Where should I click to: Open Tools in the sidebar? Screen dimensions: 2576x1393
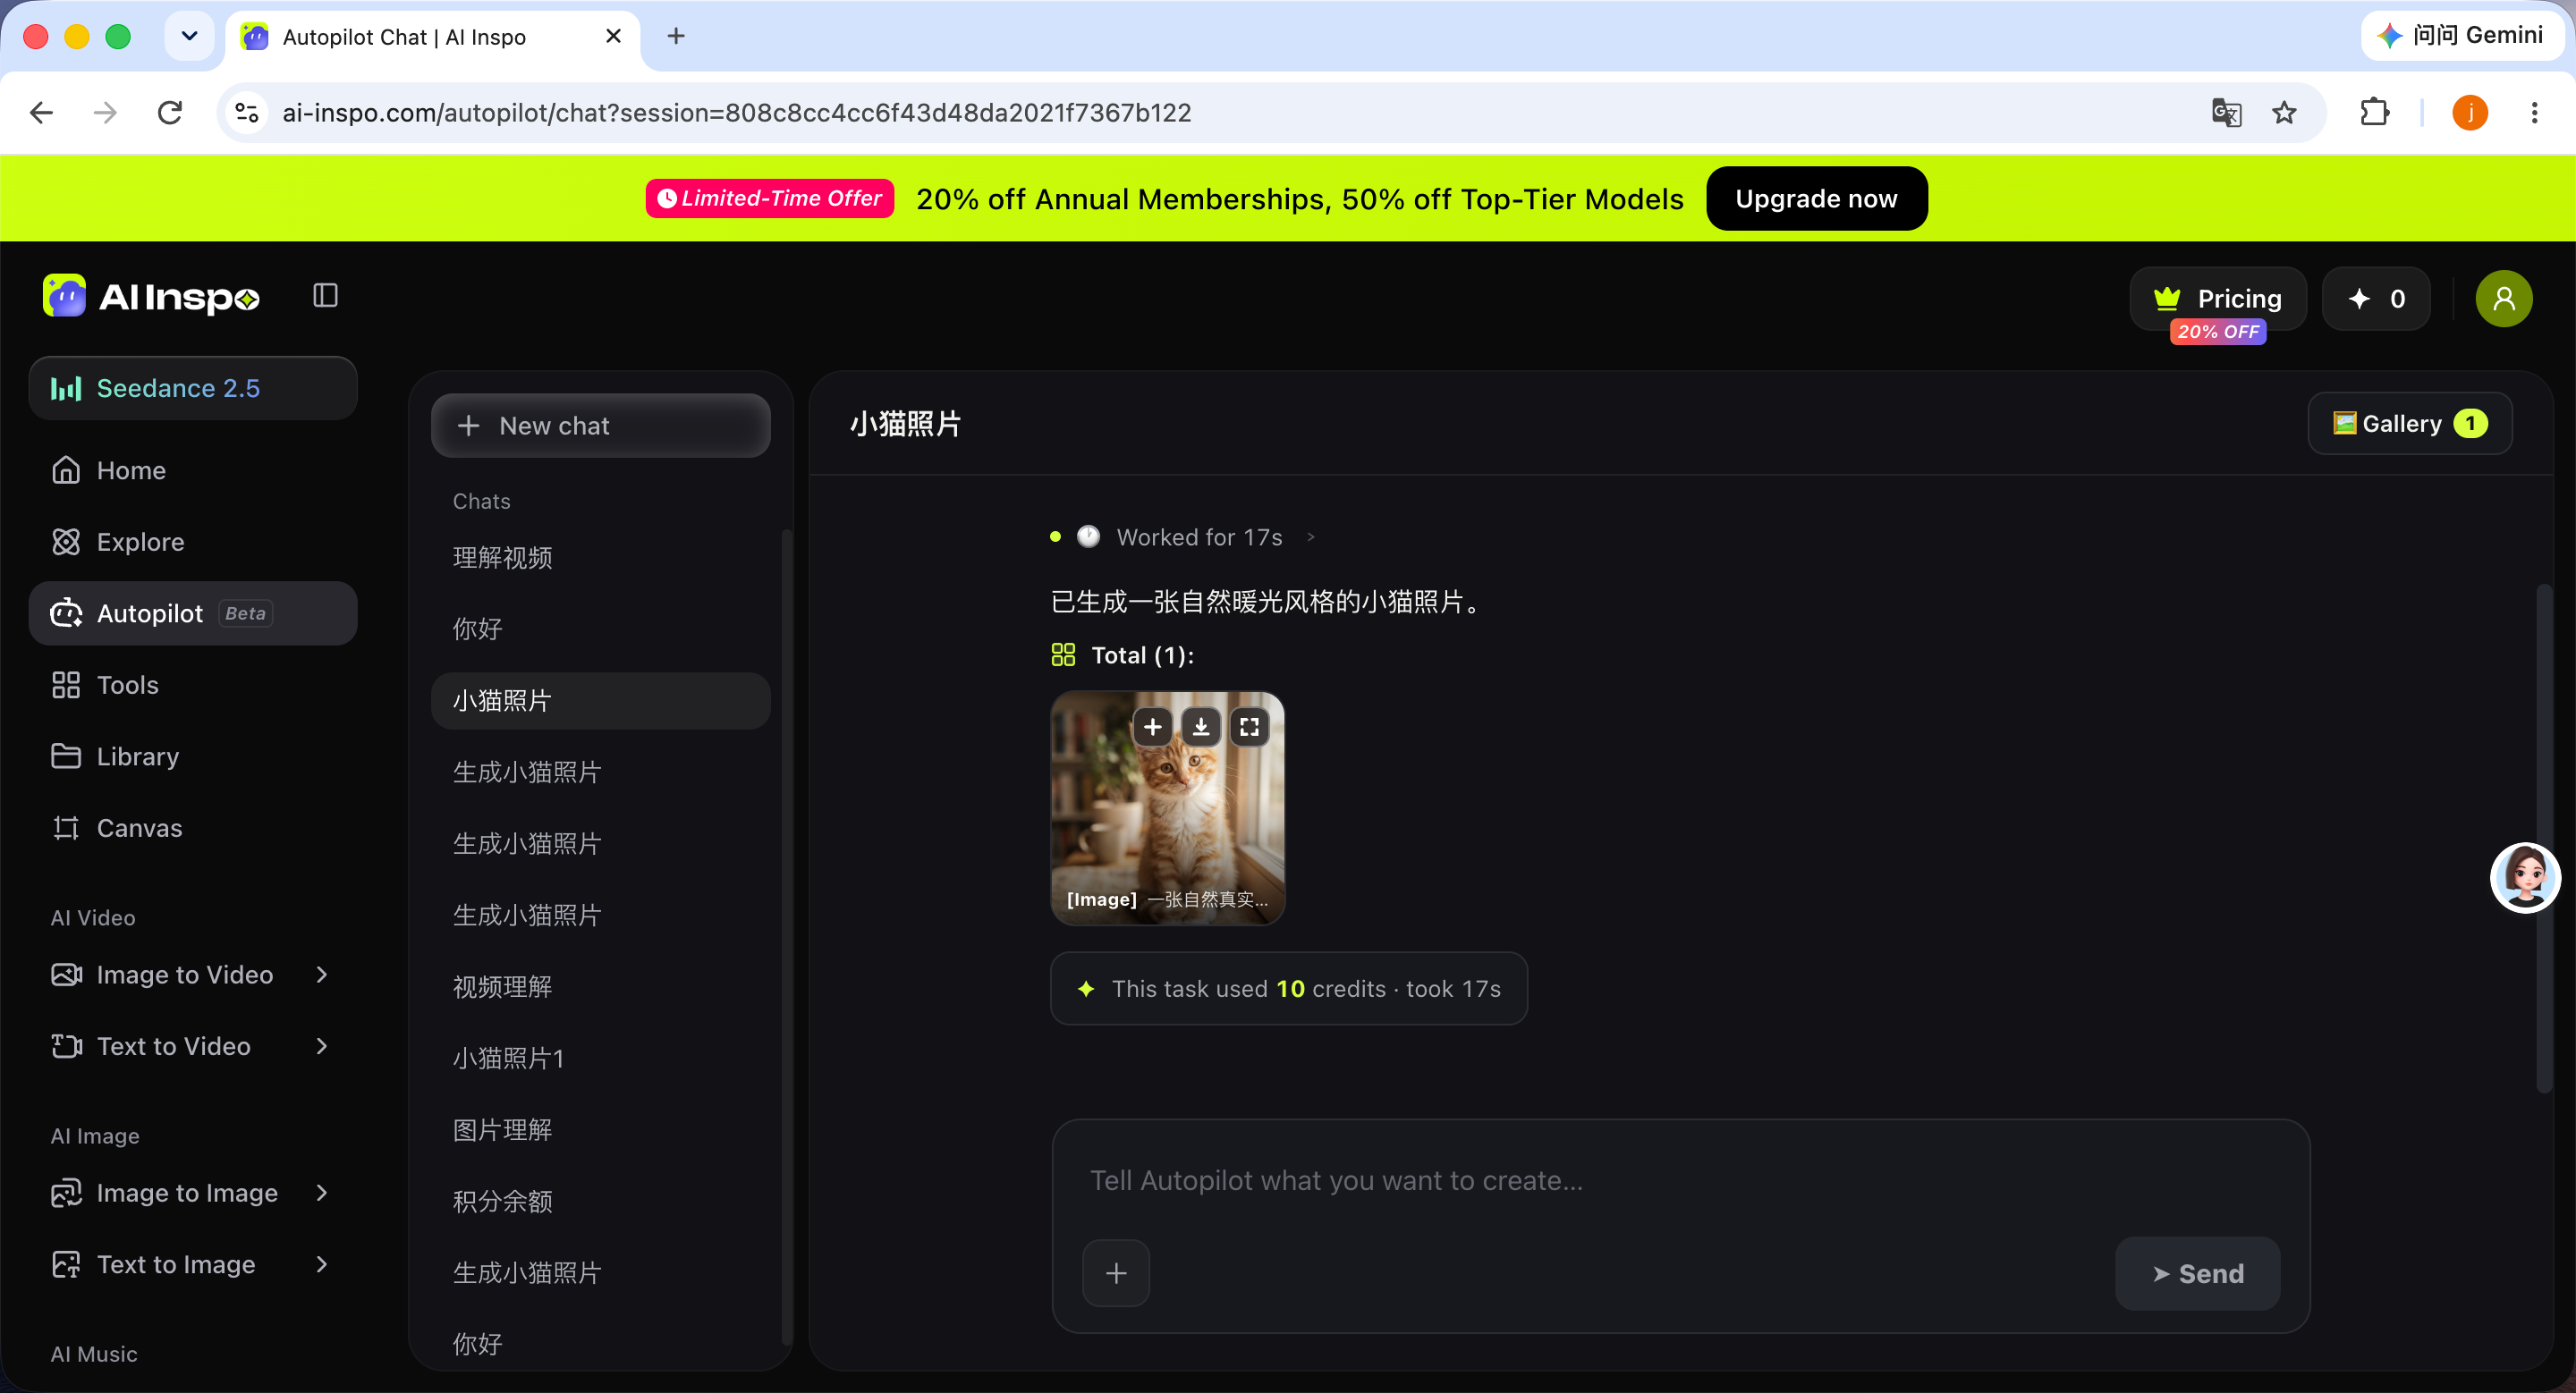pyautogui.click(x=193, y=685)
